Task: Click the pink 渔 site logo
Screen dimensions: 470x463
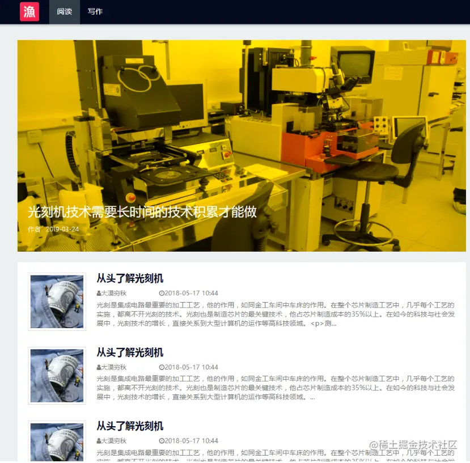Action: [29, 12]
